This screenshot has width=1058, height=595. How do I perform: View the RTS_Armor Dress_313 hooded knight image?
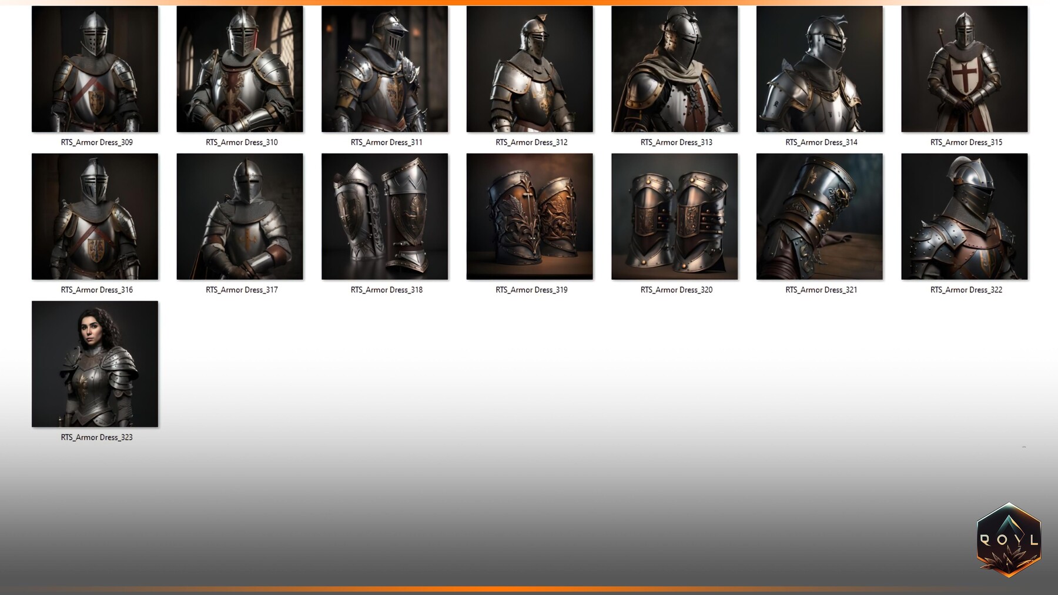pos(675,69)
